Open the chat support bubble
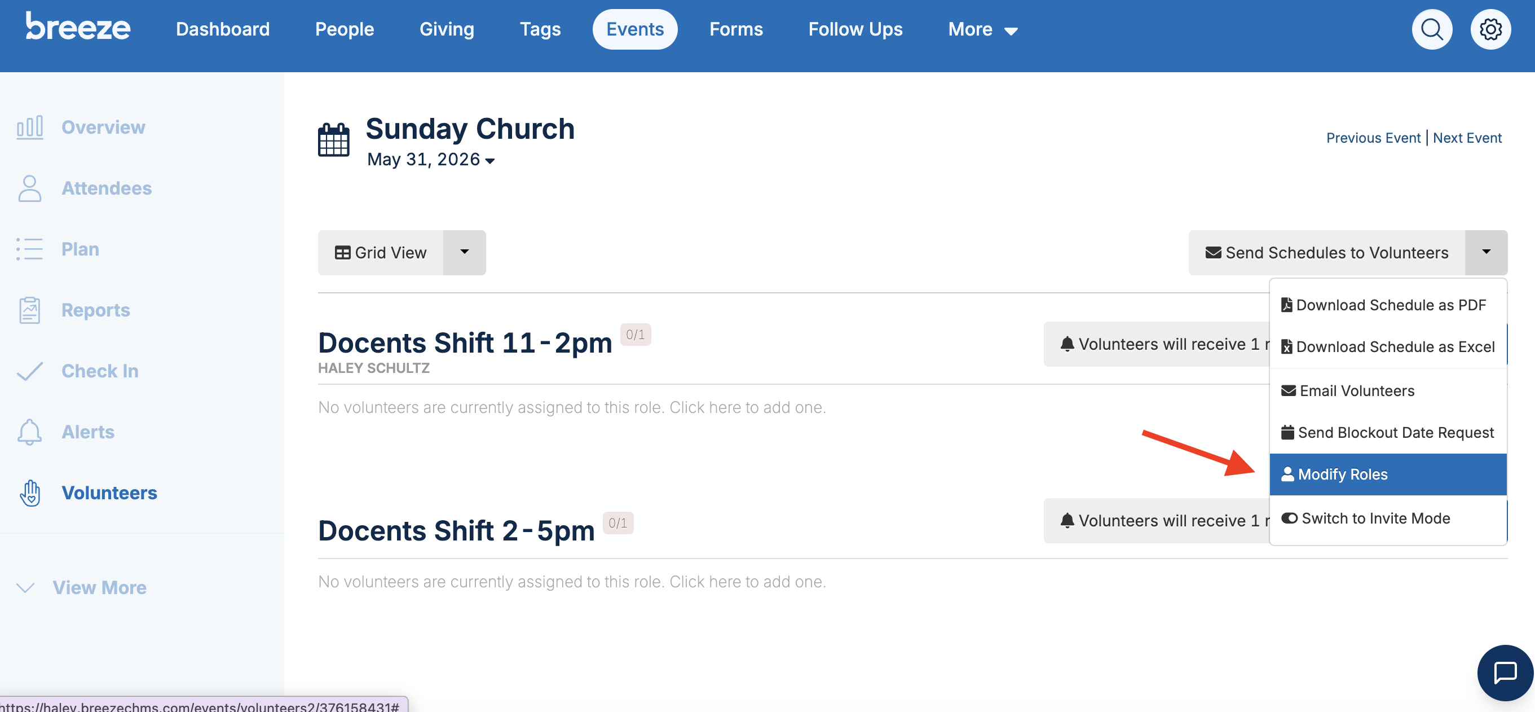 [1505, 673]
